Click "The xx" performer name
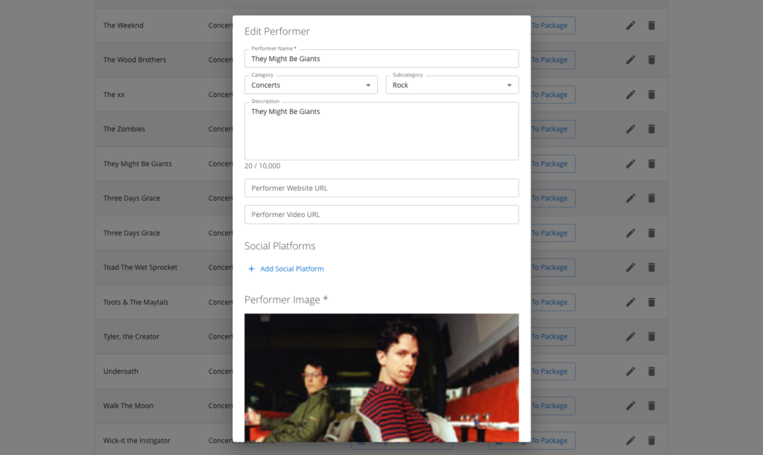Viewport: 763px width, 455px height. pos(114,95)
